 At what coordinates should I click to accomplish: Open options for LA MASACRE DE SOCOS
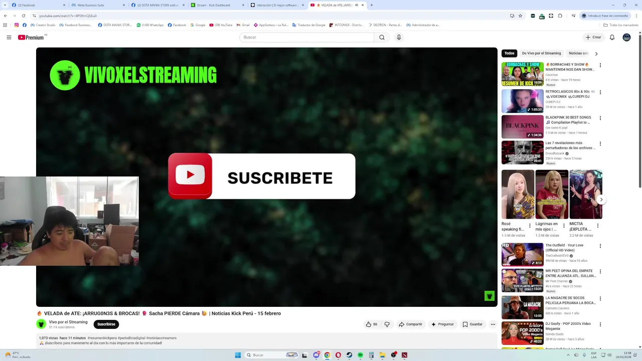click(x=600, y=299)
